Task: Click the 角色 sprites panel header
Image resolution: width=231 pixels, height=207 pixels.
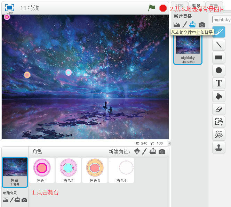Action: pos(37,151)
